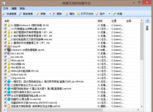Click folder icon of MDict词库.lnk
The image size is (153, 112).
click(x=9, y=64)
